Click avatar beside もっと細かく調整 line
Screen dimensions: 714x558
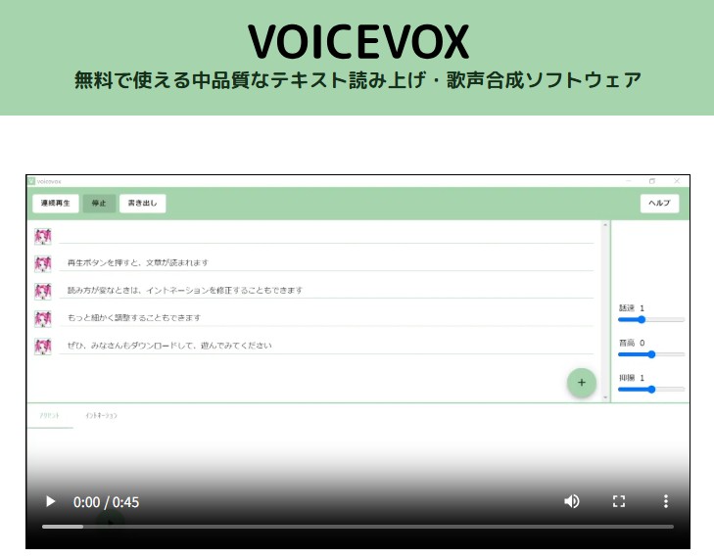click(43, 318)
